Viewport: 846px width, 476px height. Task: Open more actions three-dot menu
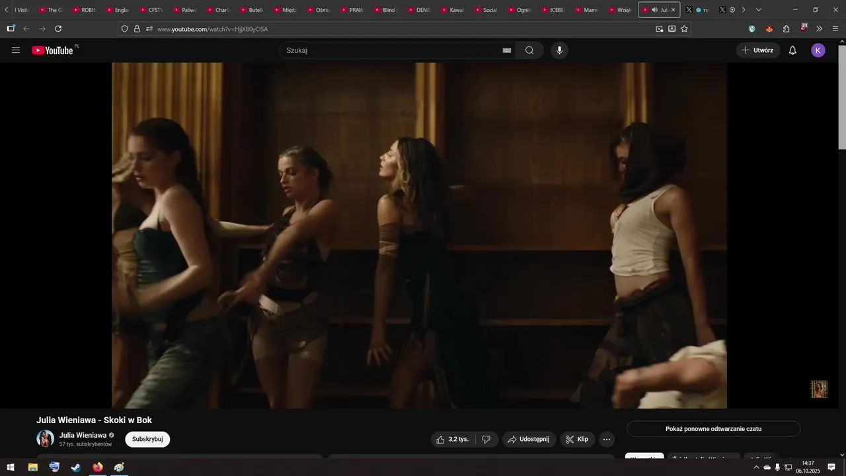606,439
